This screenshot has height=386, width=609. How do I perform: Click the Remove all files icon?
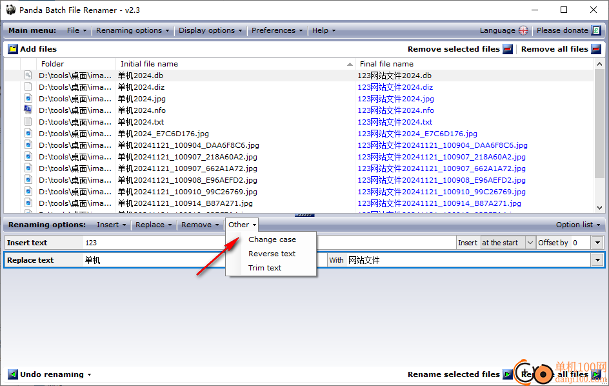tap(596, 49)
